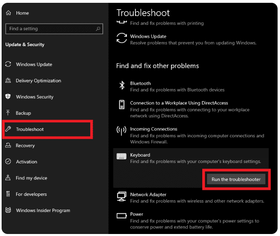Click the Keyboard troubleshooter icon

[x=121, y=156]
